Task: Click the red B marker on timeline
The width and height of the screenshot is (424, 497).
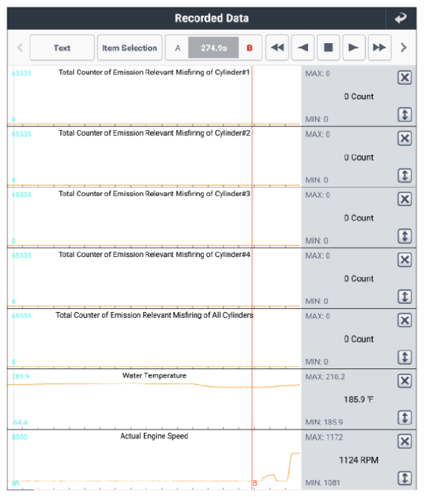Action: point(255,484)
